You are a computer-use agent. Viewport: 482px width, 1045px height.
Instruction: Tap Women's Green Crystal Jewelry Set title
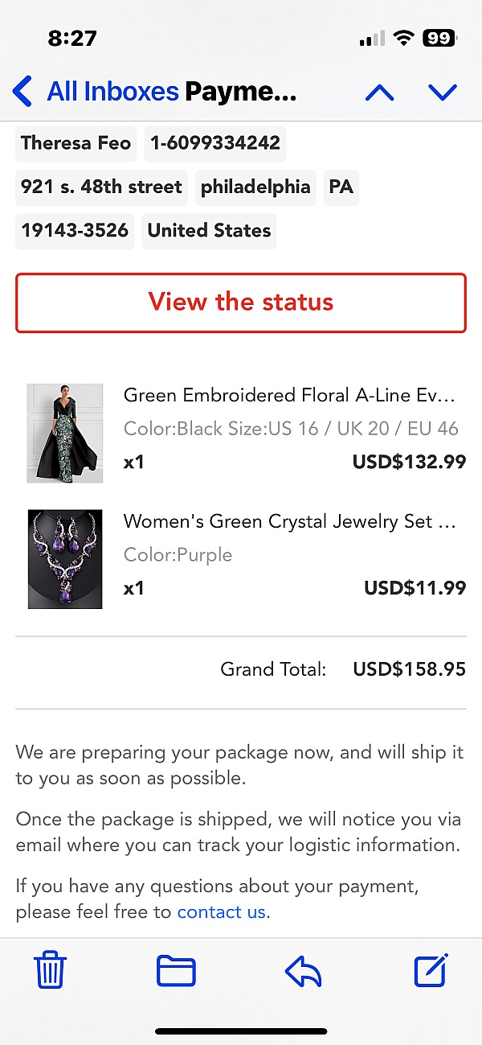[289, 521]
